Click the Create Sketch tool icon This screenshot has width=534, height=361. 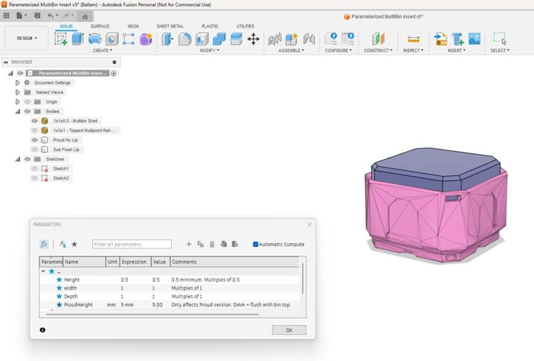61,39
